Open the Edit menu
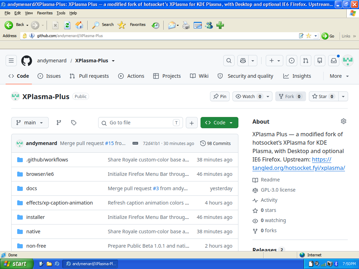 18,13
